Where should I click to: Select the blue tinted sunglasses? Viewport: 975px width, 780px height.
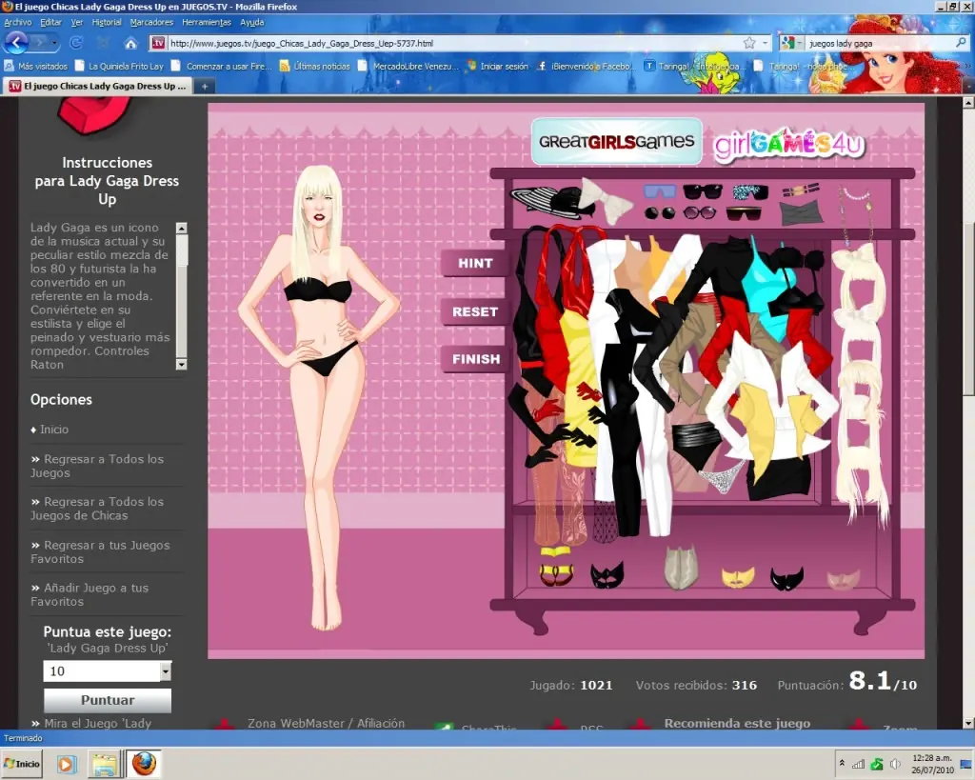(x=660, y=191)
